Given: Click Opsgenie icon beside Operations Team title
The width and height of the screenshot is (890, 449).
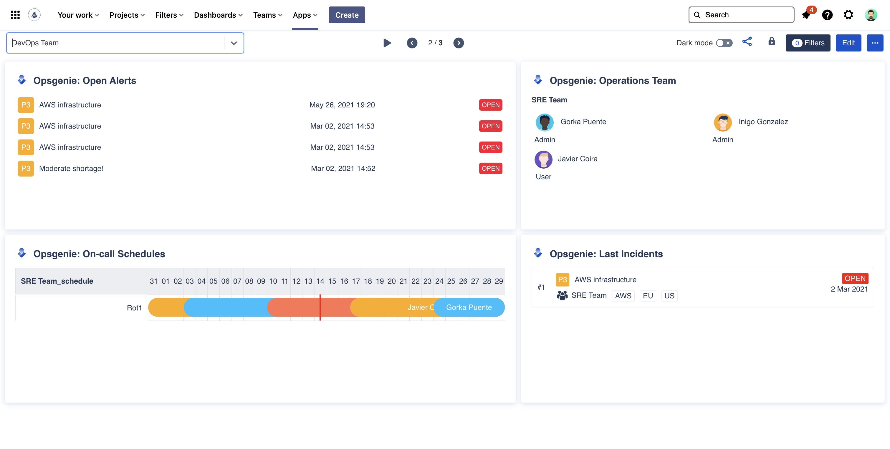Looking at the screenshot, I should point(538,80).
